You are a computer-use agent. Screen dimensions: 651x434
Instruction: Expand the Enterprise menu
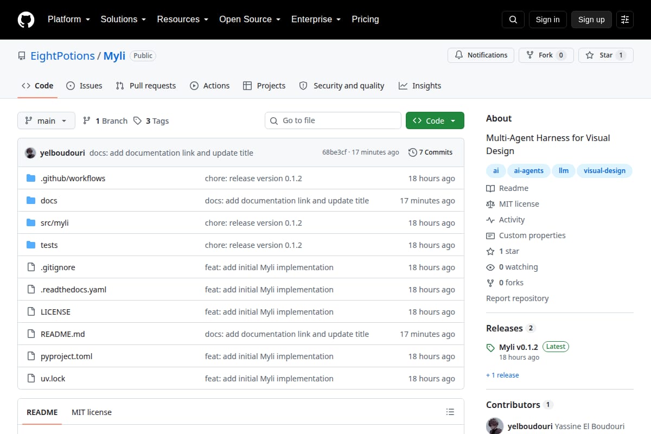(316, 19)
